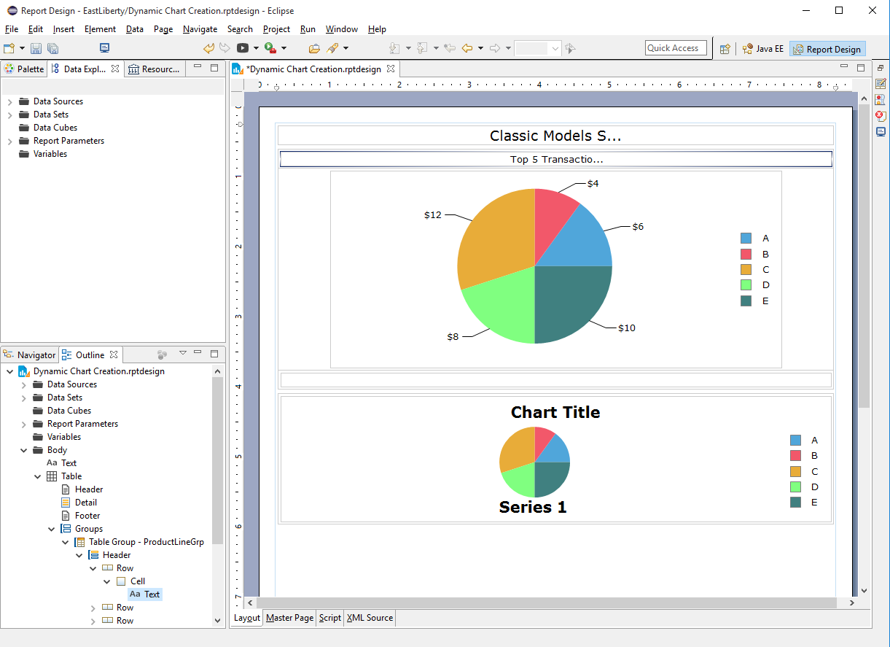Click the legend swatch labeled A in the lower chart
This screenshot has height=647, width=890.
[795, 441]
